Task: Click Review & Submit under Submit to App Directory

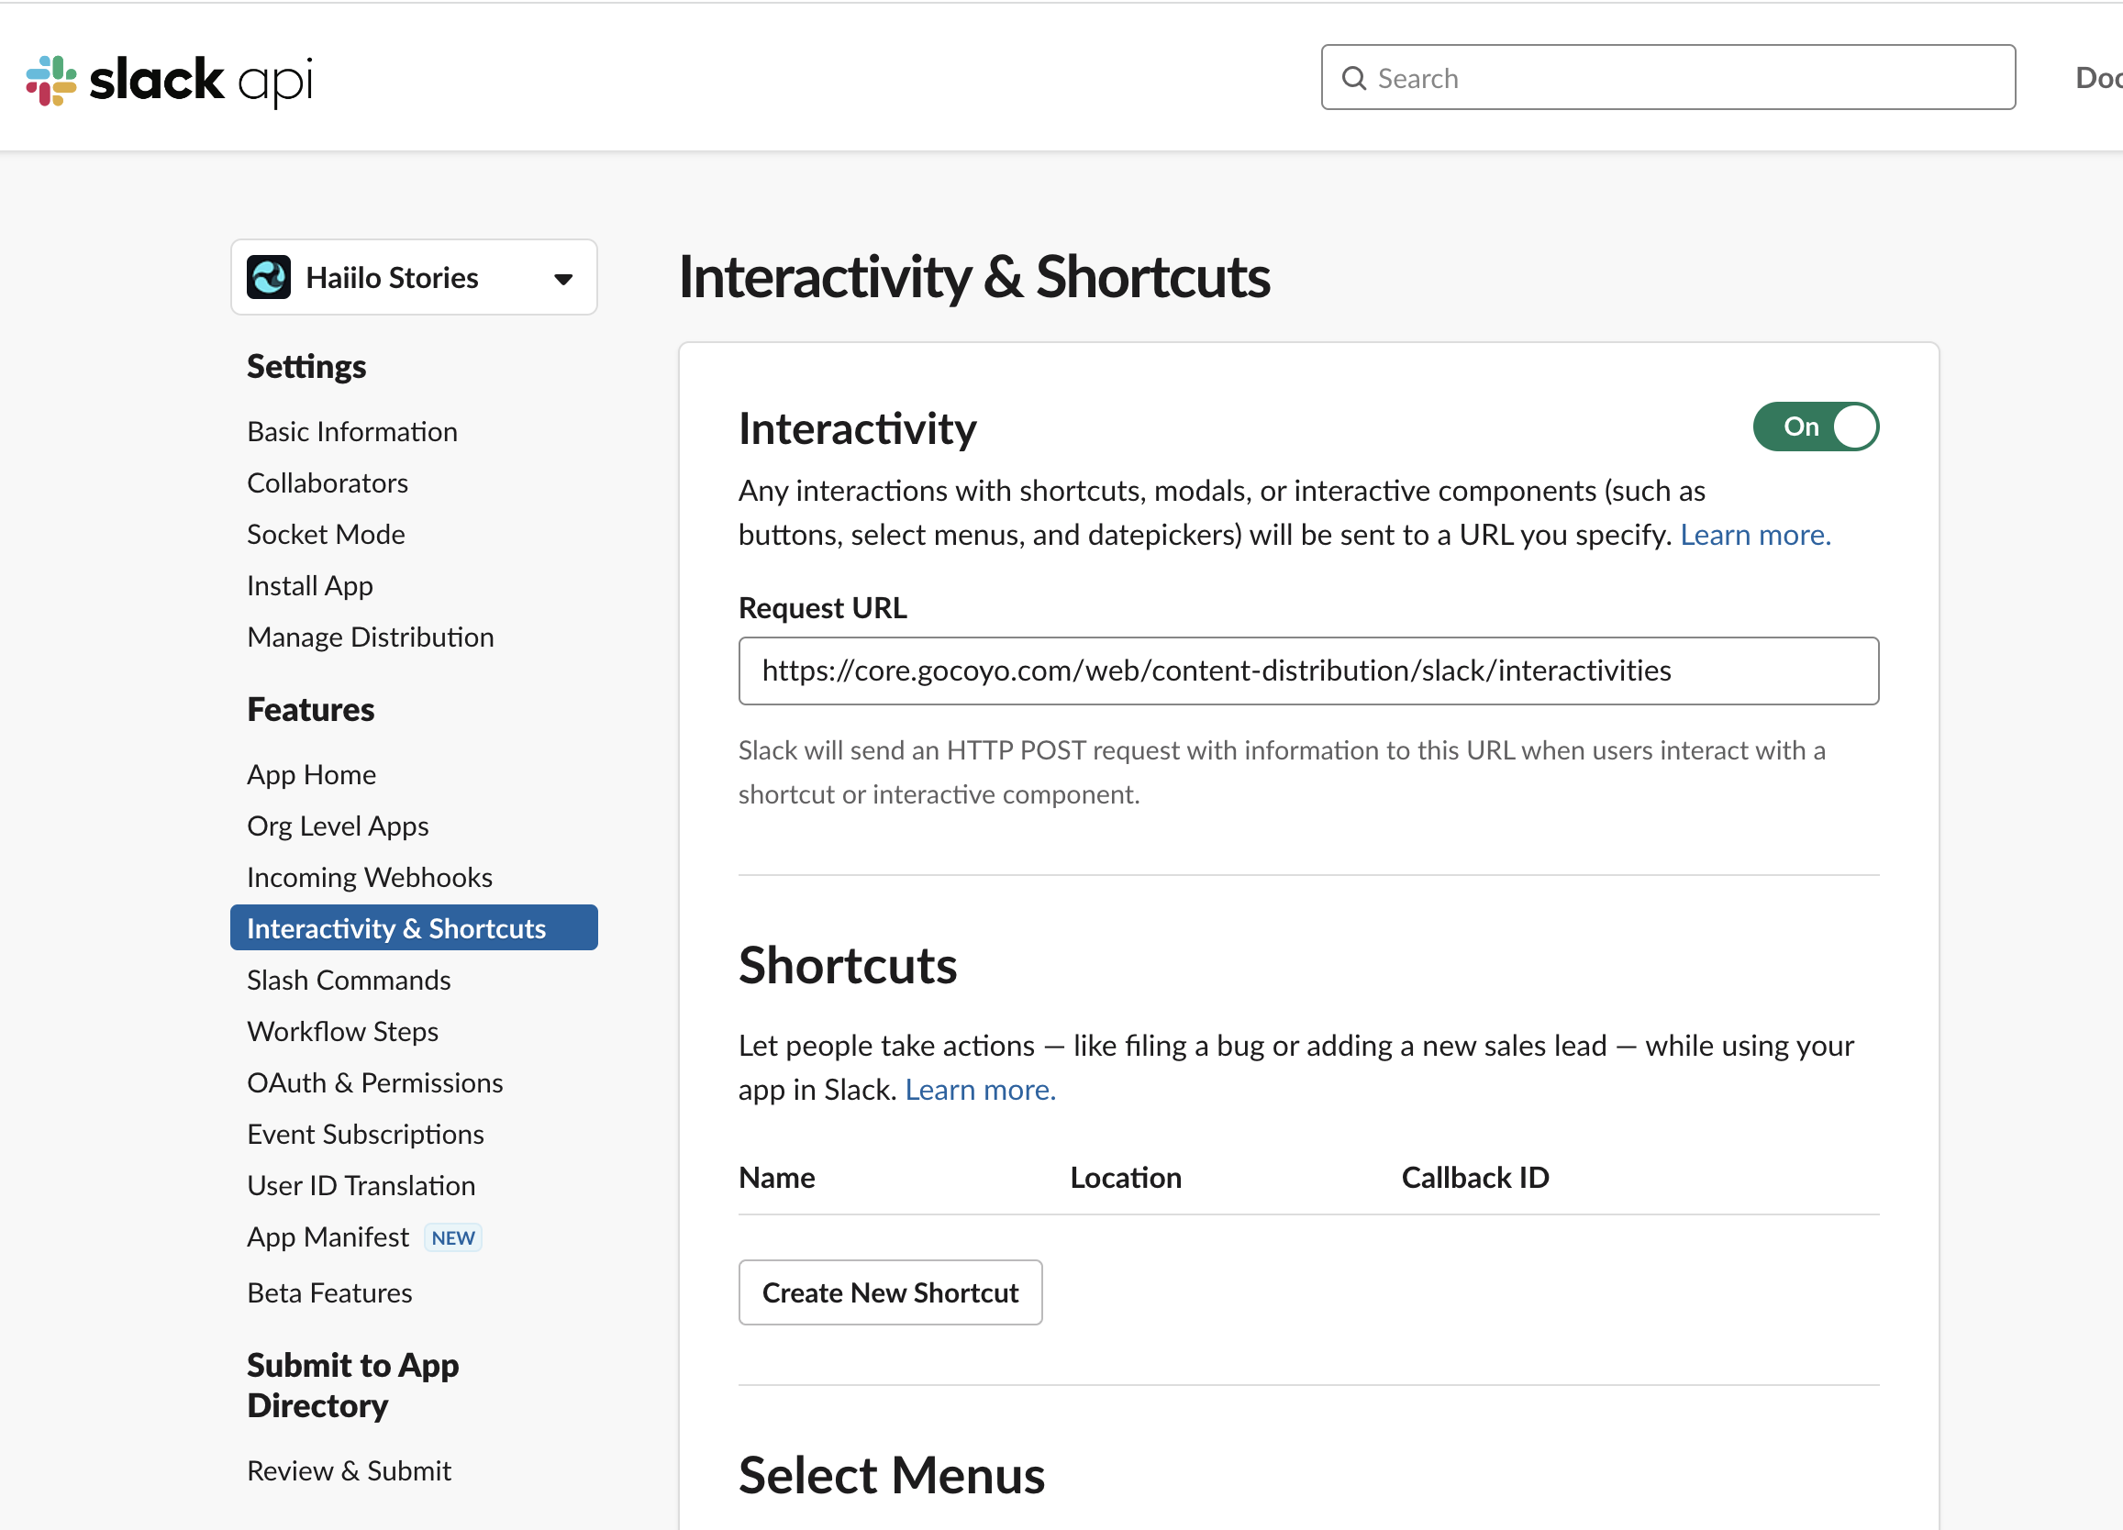Action: click(x=349, y=1469)
